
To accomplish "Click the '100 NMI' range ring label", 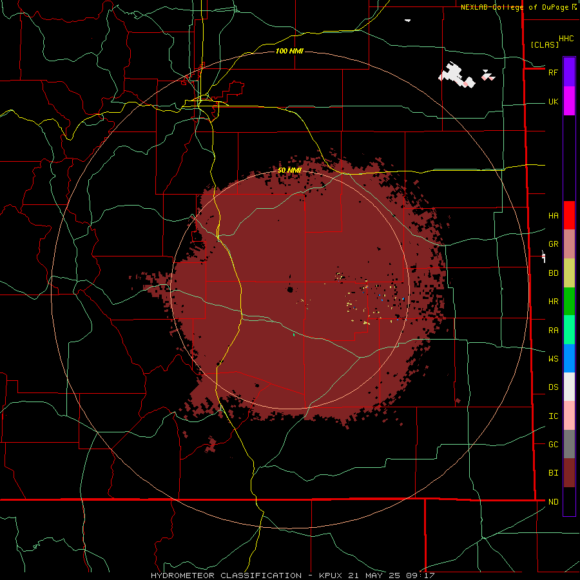I will (x=289, y=51).
